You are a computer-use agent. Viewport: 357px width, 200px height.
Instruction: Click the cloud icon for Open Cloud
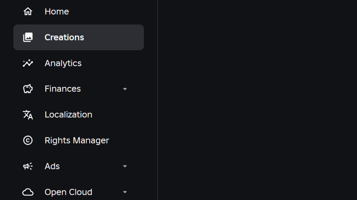pyautogui.click(x=28, y=192)
